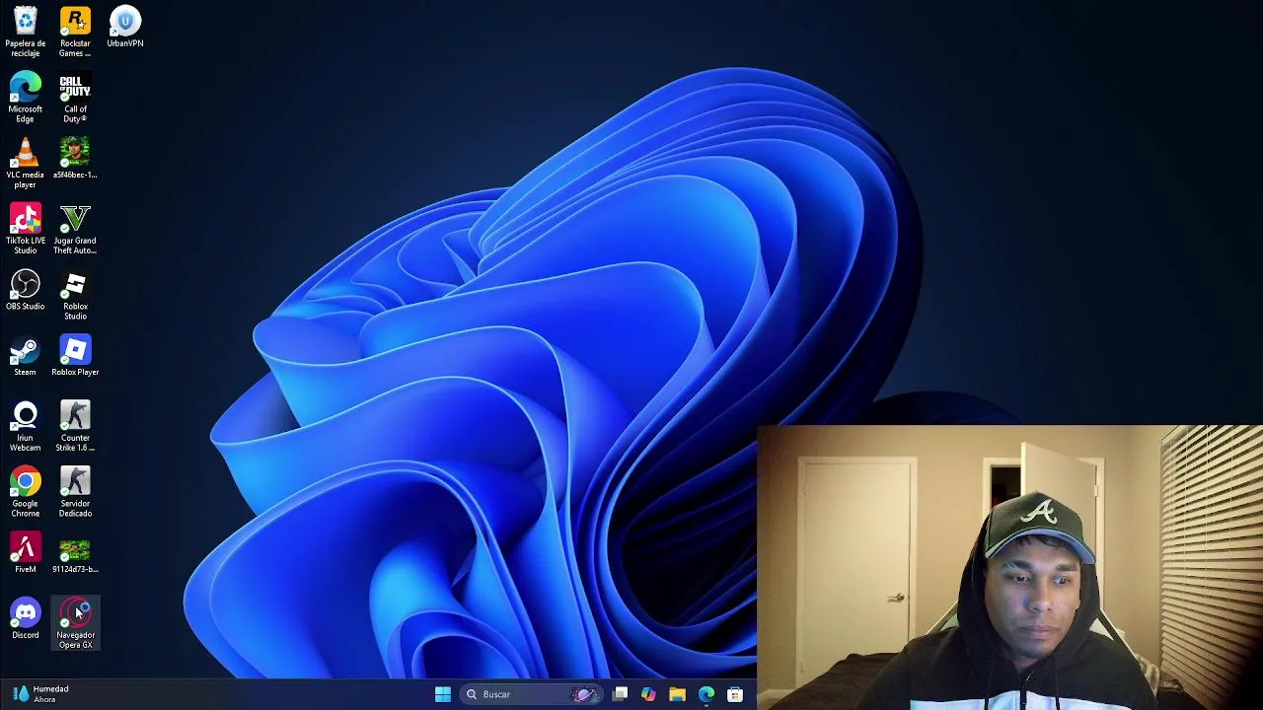Select the 91124d73 image file icon
This screenshot has height=710, width=1263.
(x=75, y=553)
